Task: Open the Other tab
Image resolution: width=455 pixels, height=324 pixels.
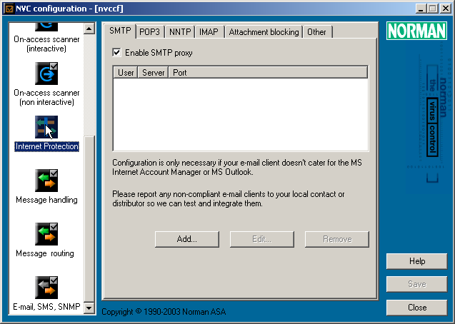Action: (x=317, y=32)
